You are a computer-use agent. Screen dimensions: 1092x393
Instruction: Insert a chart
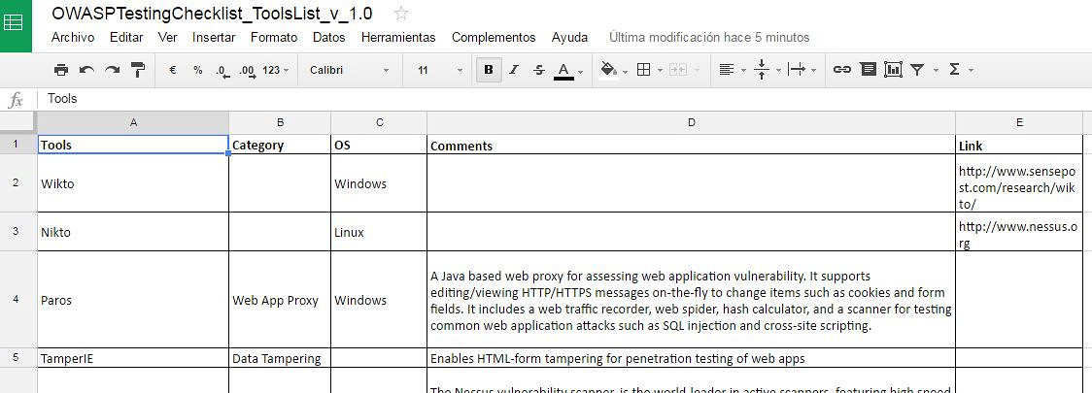tap(893, 70)
